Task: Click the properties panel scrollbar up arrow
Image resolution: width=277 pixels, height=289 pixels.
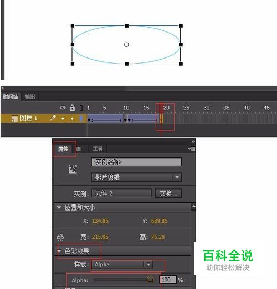Action: 193,206
